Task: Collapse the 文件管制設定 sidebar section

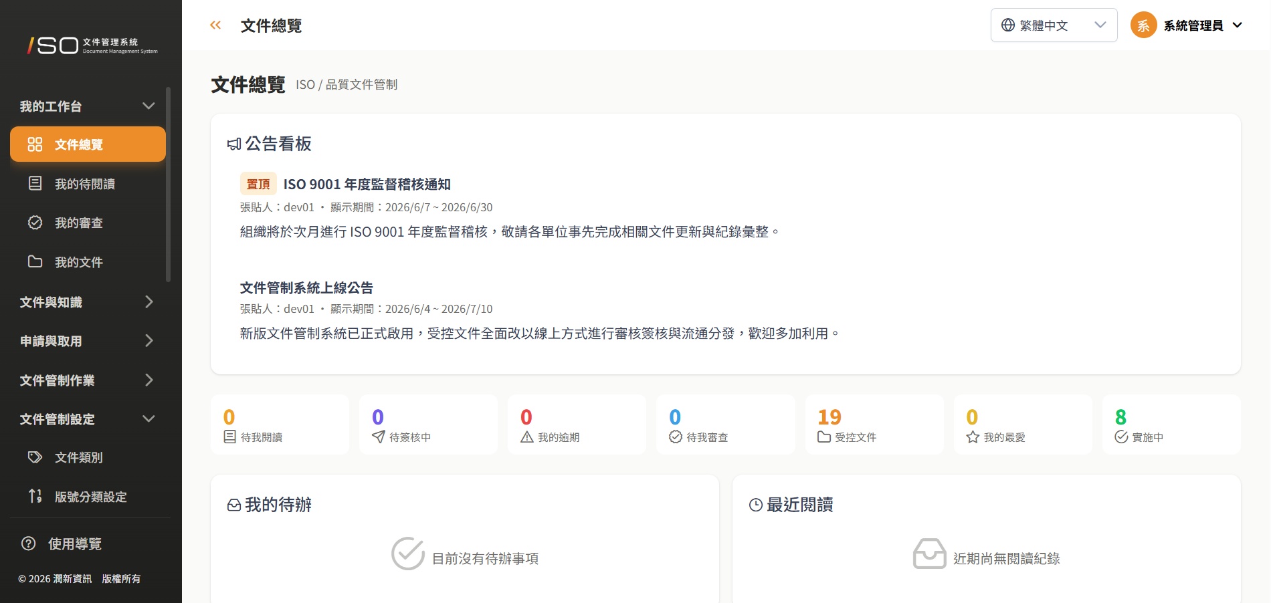Action: 88,419
